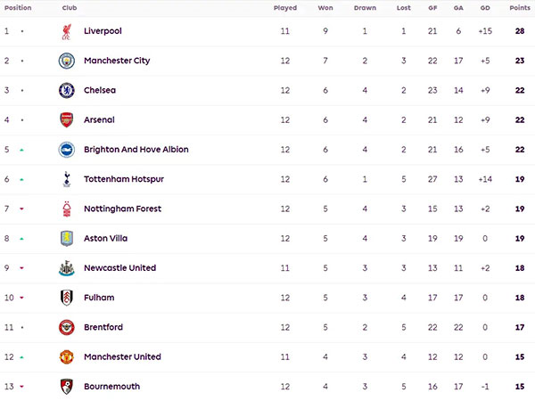Click the Manchester United crest
The width and height of the screenshot is (535, 401).
67,357
